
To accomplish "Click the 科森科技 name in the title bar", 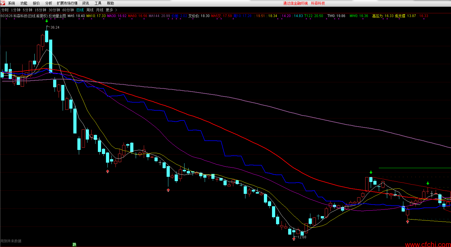I will [x=318, y=3].
